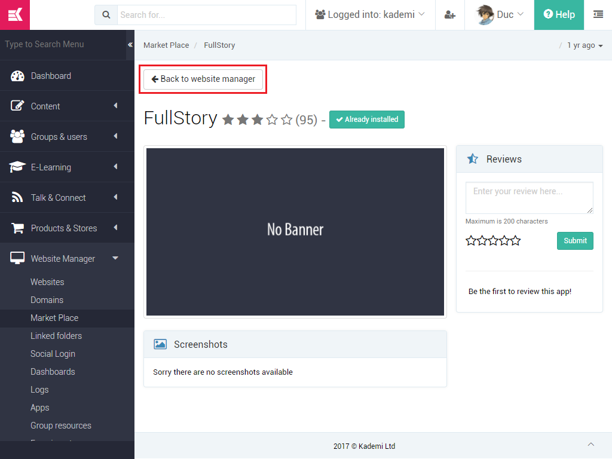Open the right-side panel menu icon
612x459 pixels.
598,15
